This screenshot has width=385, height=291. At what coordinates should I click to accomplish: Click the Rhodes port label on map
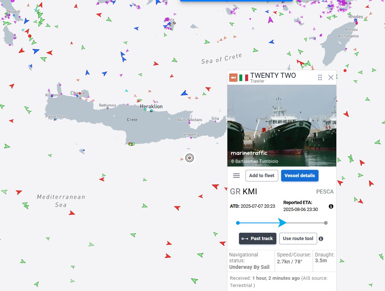[x=355, y=17]
